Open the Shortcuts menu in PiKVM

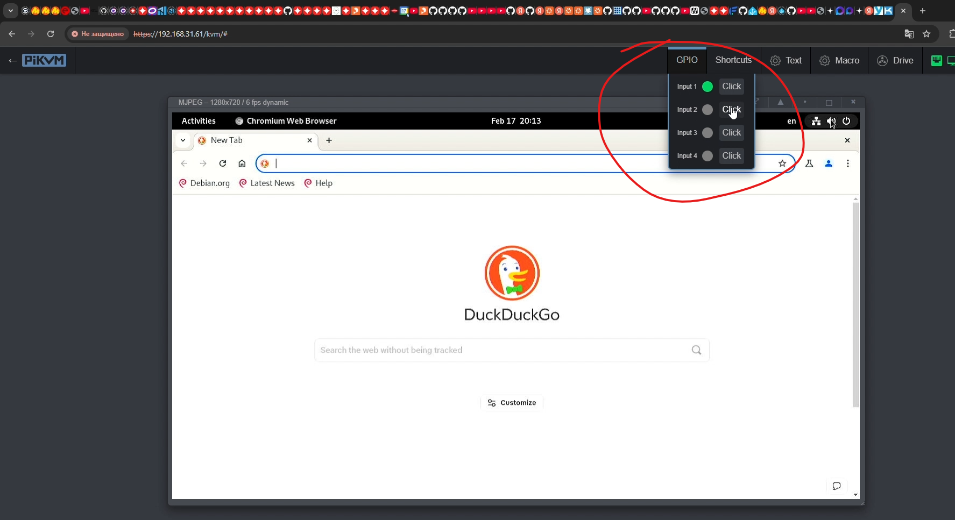pyautogui.click(x=733, y=60)
